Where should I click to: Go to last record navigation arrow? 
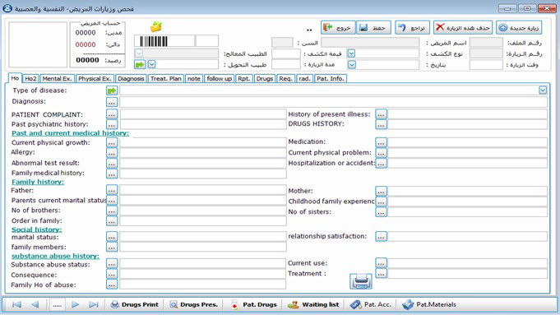94,304
